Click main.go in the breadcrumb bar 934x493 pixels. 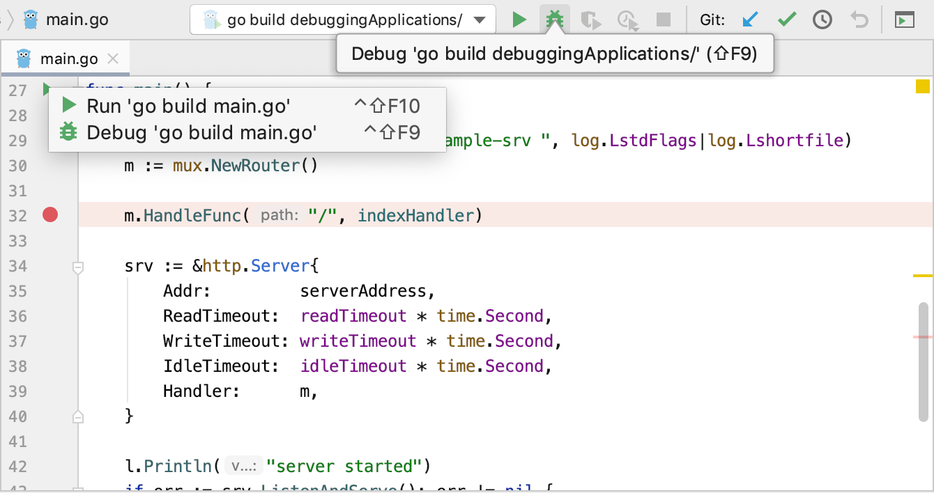[77, 19]
